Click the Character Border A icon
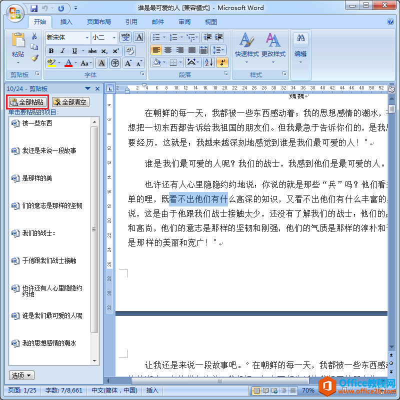 tap(139, 37)
